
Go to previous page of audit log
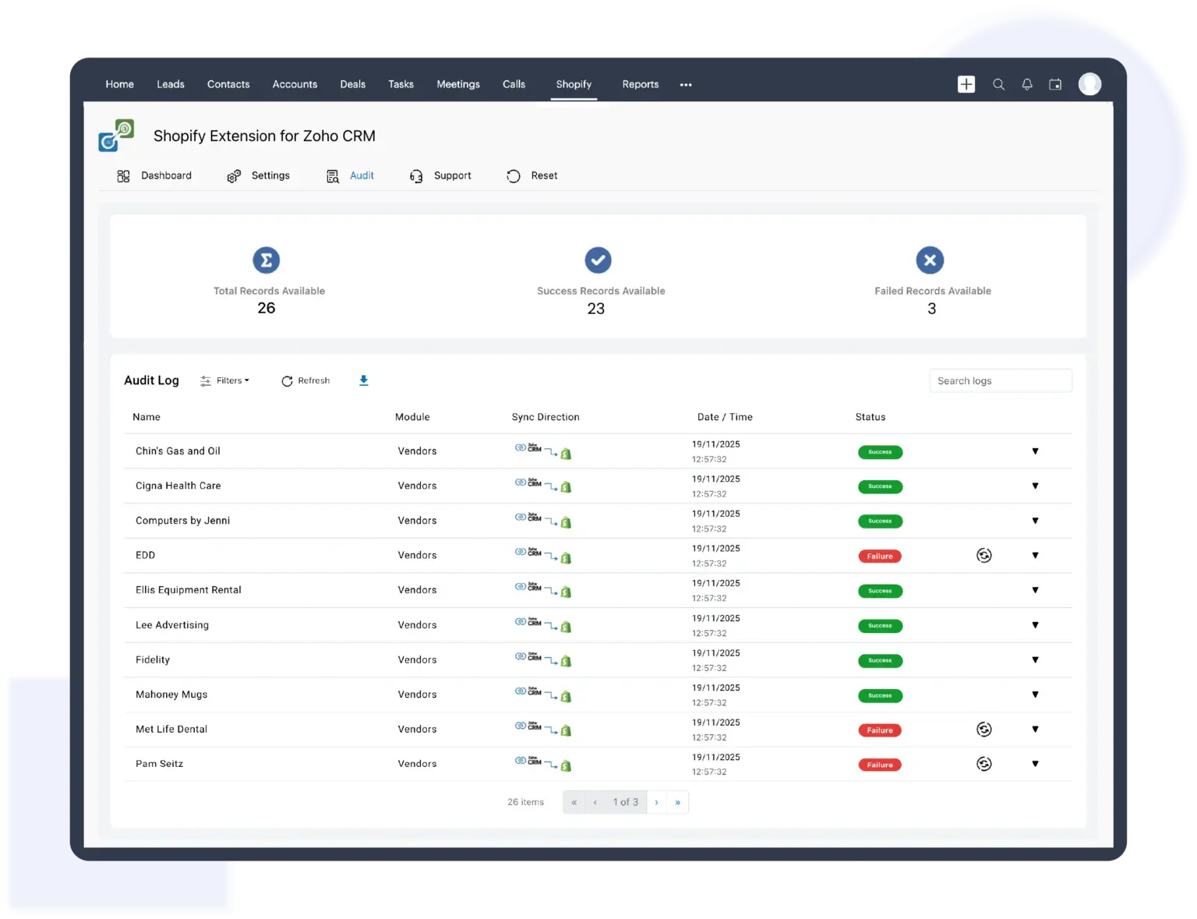point(595,802)
